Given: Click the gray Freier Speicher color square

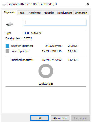Looking at the screenshot, I should click(7, 51).
